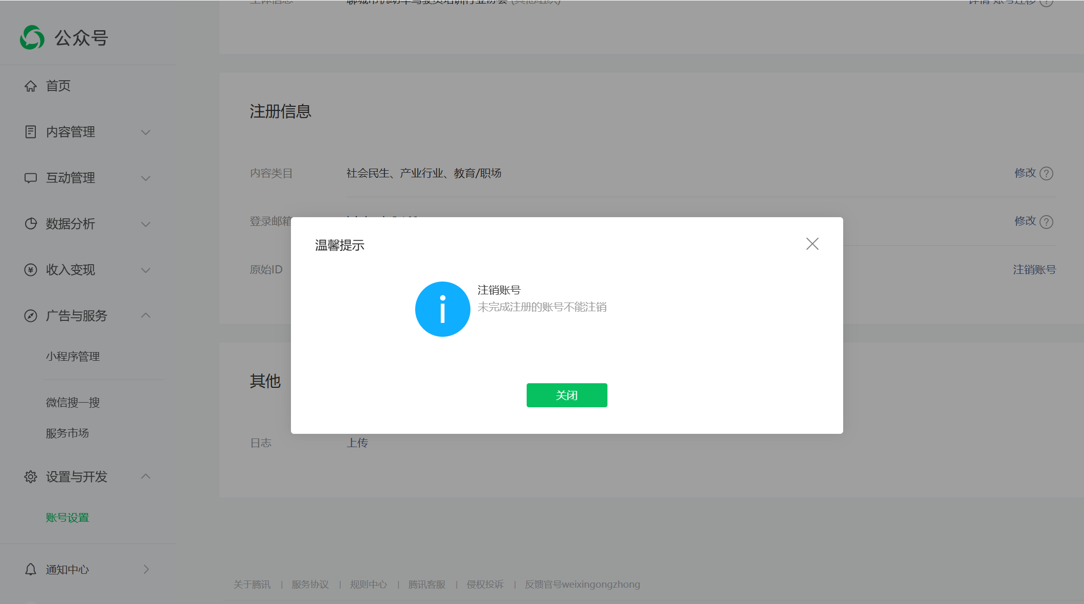Viewport: 1084px width, 604px height.
Task: Click the 注销账号 link
Action: pos(1034,270)
